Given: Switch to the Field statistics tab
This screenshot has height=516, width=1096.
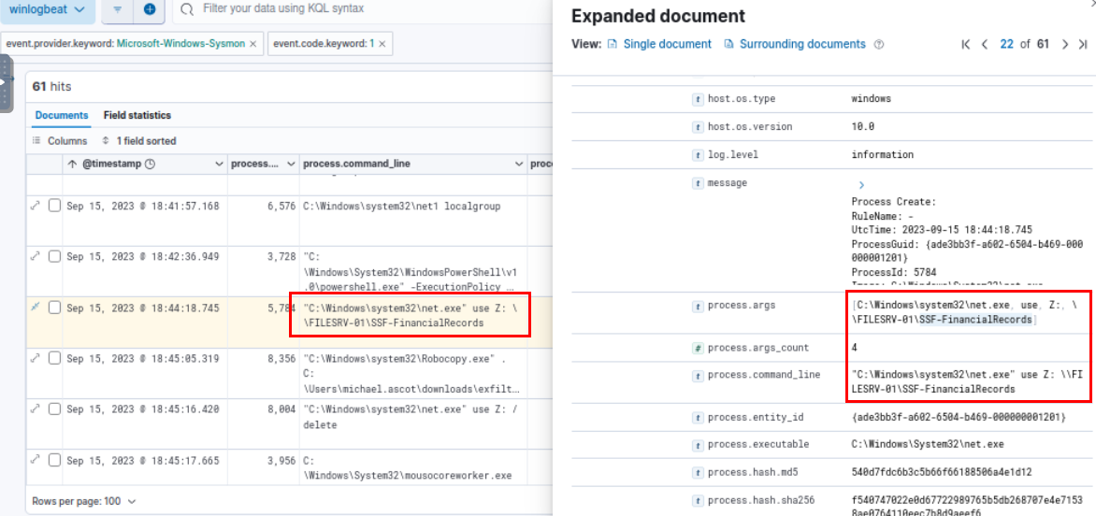Looking at the screenshot, I should (137, 115).
